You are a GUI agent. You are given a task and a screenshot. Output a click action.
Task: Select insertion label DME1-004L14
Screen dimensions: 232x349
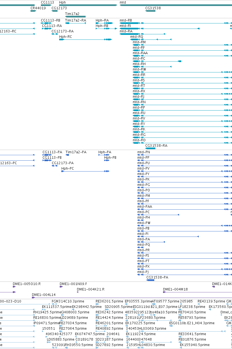[x=44, y=295]
